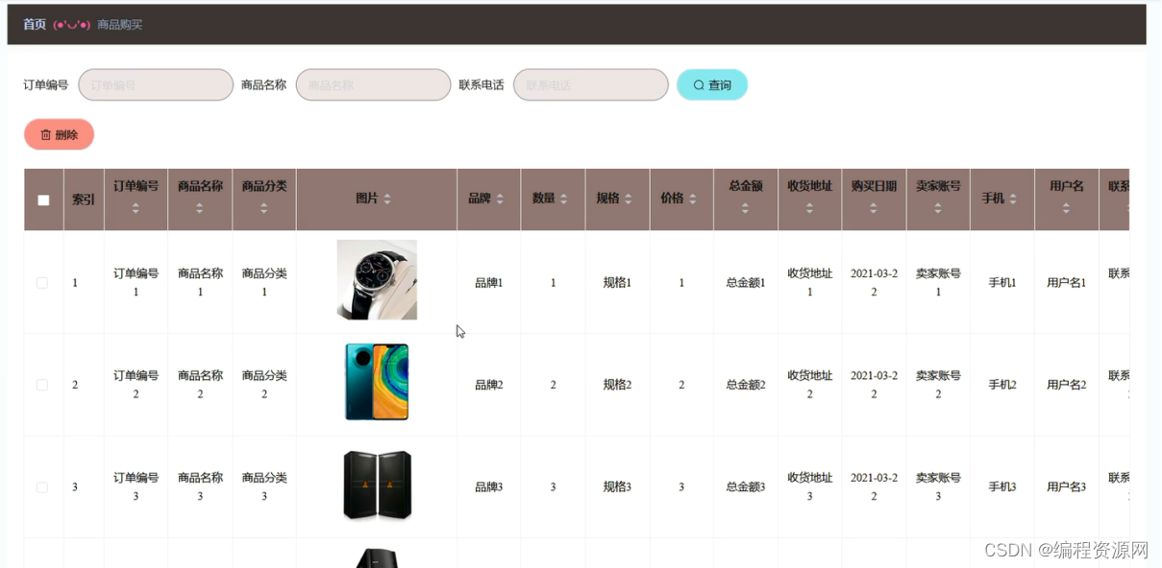Sort by 卖家账号 column sort arrows
The height and width of the screenshot is (568, 1162).
click(938, 207)
